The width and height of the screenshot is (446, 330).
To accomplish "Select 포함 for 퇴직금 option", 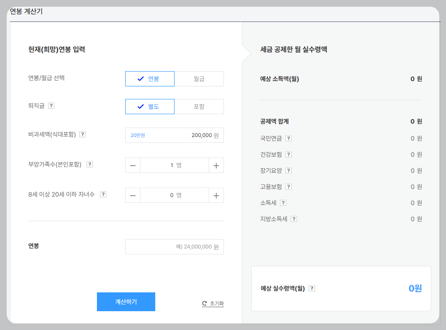I will pos(199,106).
